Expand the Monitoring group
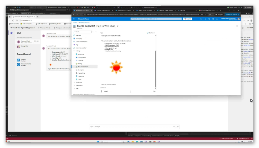 (74, 82)
